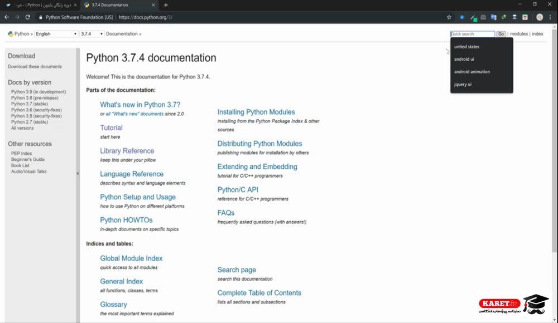Click the Python logo in breadcrumb

[10, 34]
